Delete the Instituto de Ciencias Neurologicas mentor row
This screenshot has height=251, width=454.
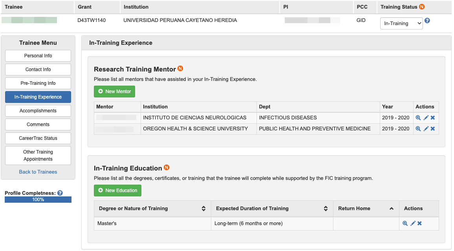433,118
